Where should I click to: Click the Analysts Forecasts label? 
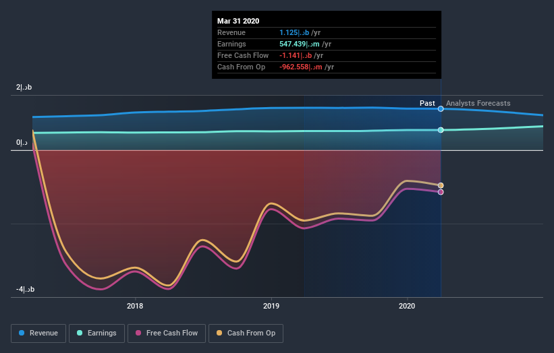(478, 103)
